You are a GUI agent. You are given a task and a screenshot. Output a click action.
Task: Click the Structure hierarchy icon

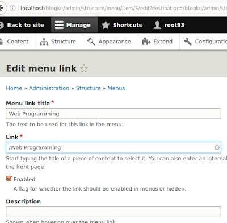(x=44, y=42)
